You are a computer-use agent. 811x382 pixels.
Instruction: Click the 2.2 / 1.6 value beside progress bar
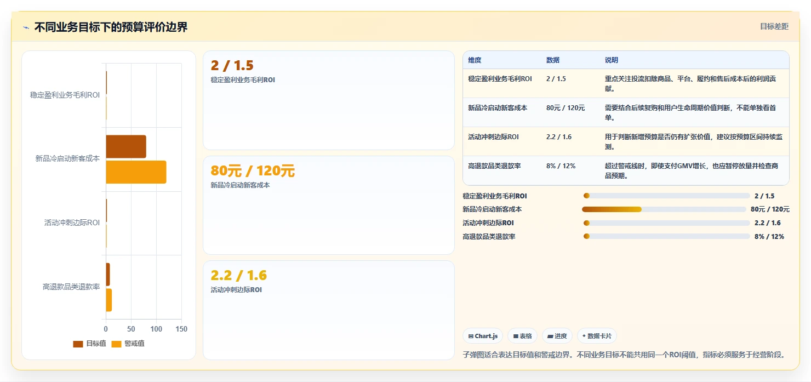pyautogui.click(x=768, y=223)
